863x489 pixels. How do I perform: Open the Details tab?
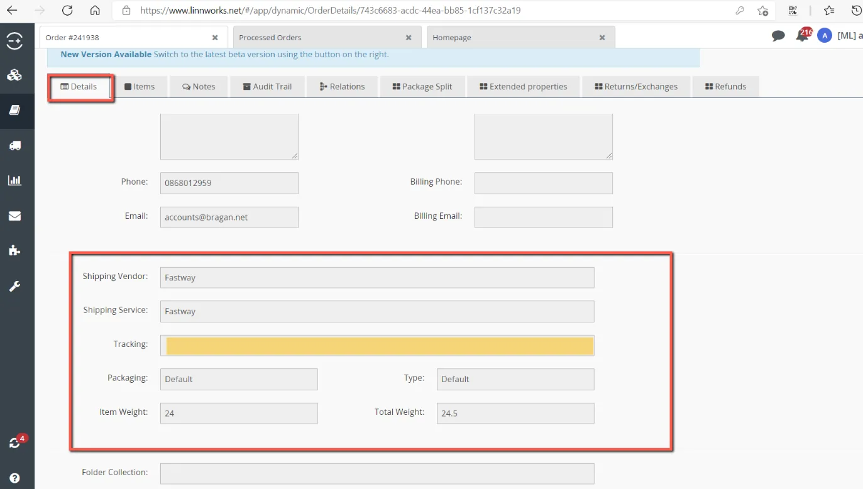click(79, 87)
